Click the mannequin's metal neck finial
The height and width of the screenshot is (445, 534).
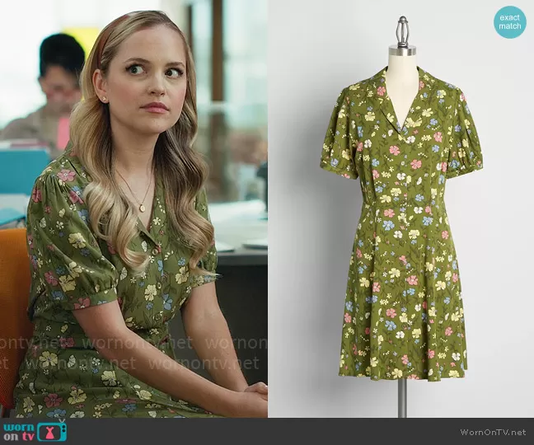[402, 33]
